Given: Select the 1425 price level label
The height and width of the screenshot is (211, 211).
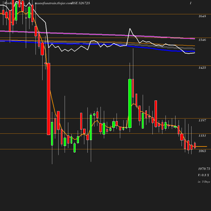Looking at the screenshot, I should coord(202,68).
